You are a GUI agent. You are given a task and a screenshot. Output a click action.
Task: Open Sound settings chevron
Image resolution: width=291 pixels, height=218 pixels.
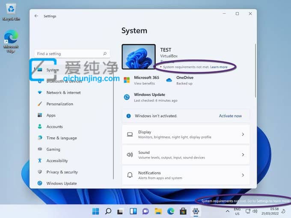(x=243, y=155)
